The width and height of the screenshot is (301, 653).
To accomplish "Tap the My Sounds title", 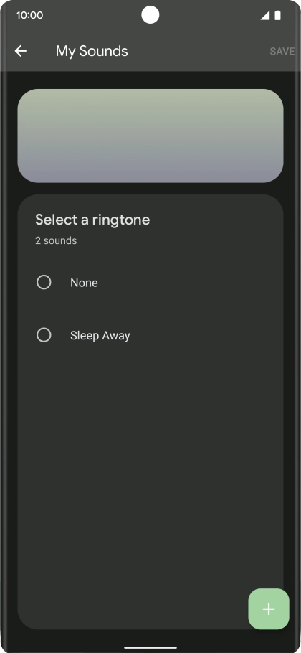I will [x=92, y=51].
